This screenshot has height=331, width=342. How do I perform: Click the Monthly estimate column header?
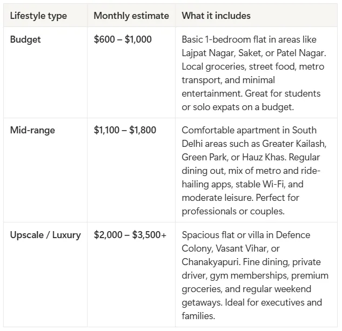click(131, 16)
